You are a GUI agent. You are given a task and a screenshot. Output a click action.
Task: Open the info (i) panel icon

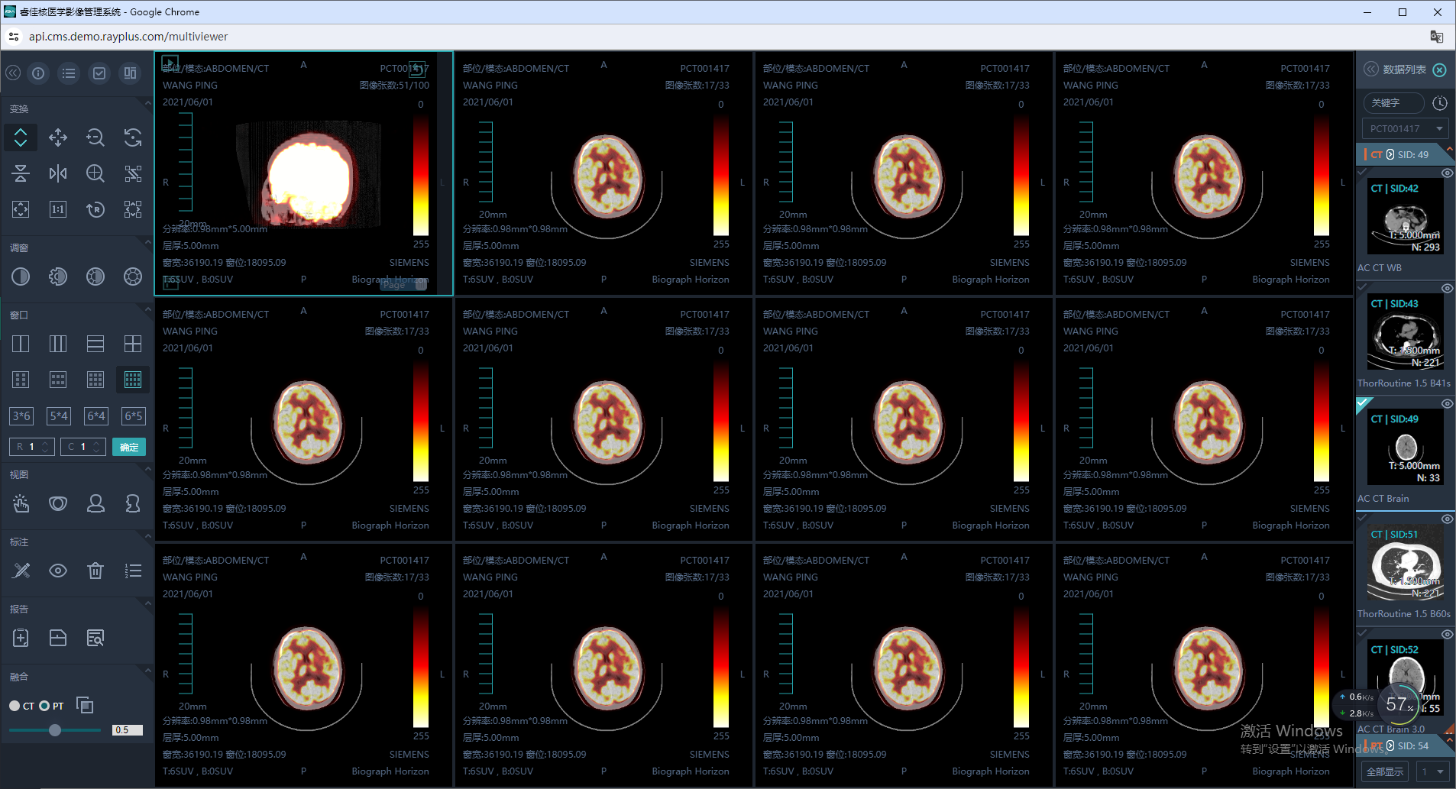tap(38, 73)
